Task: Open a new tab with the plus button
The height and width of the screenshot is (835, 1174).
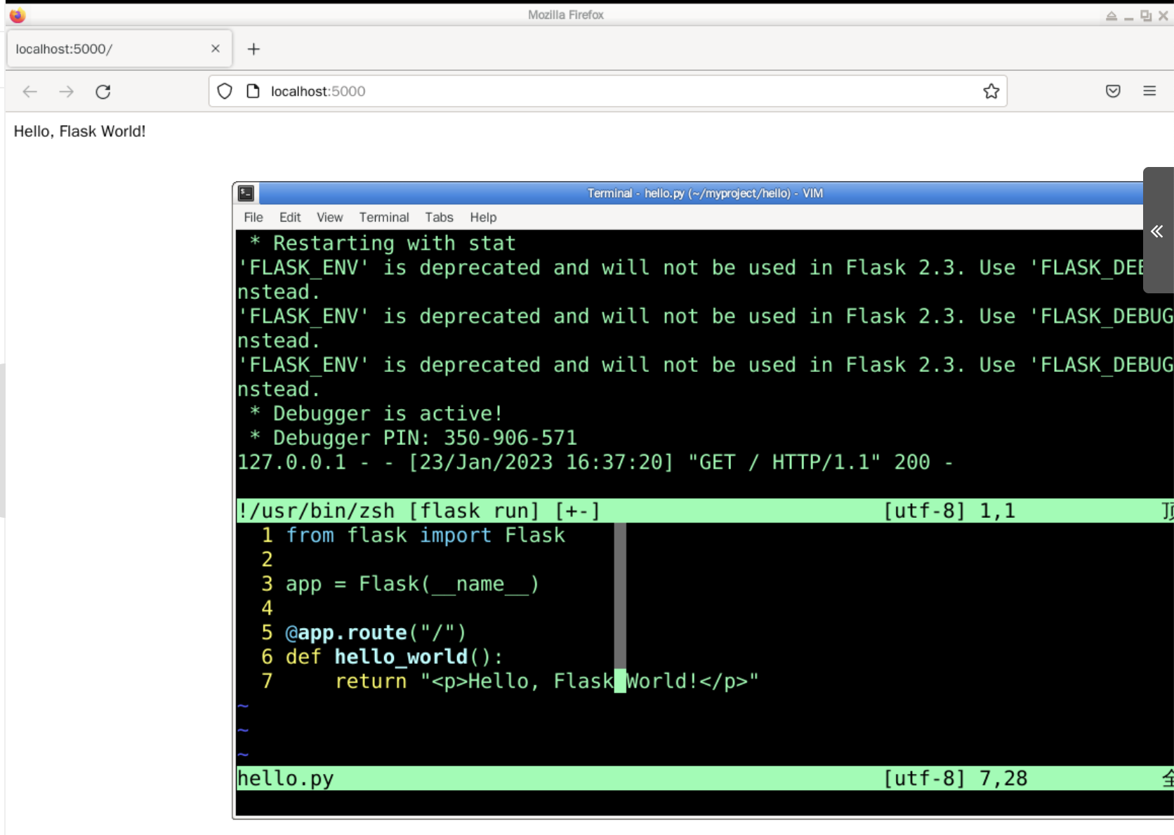Action: pos(253,48)
